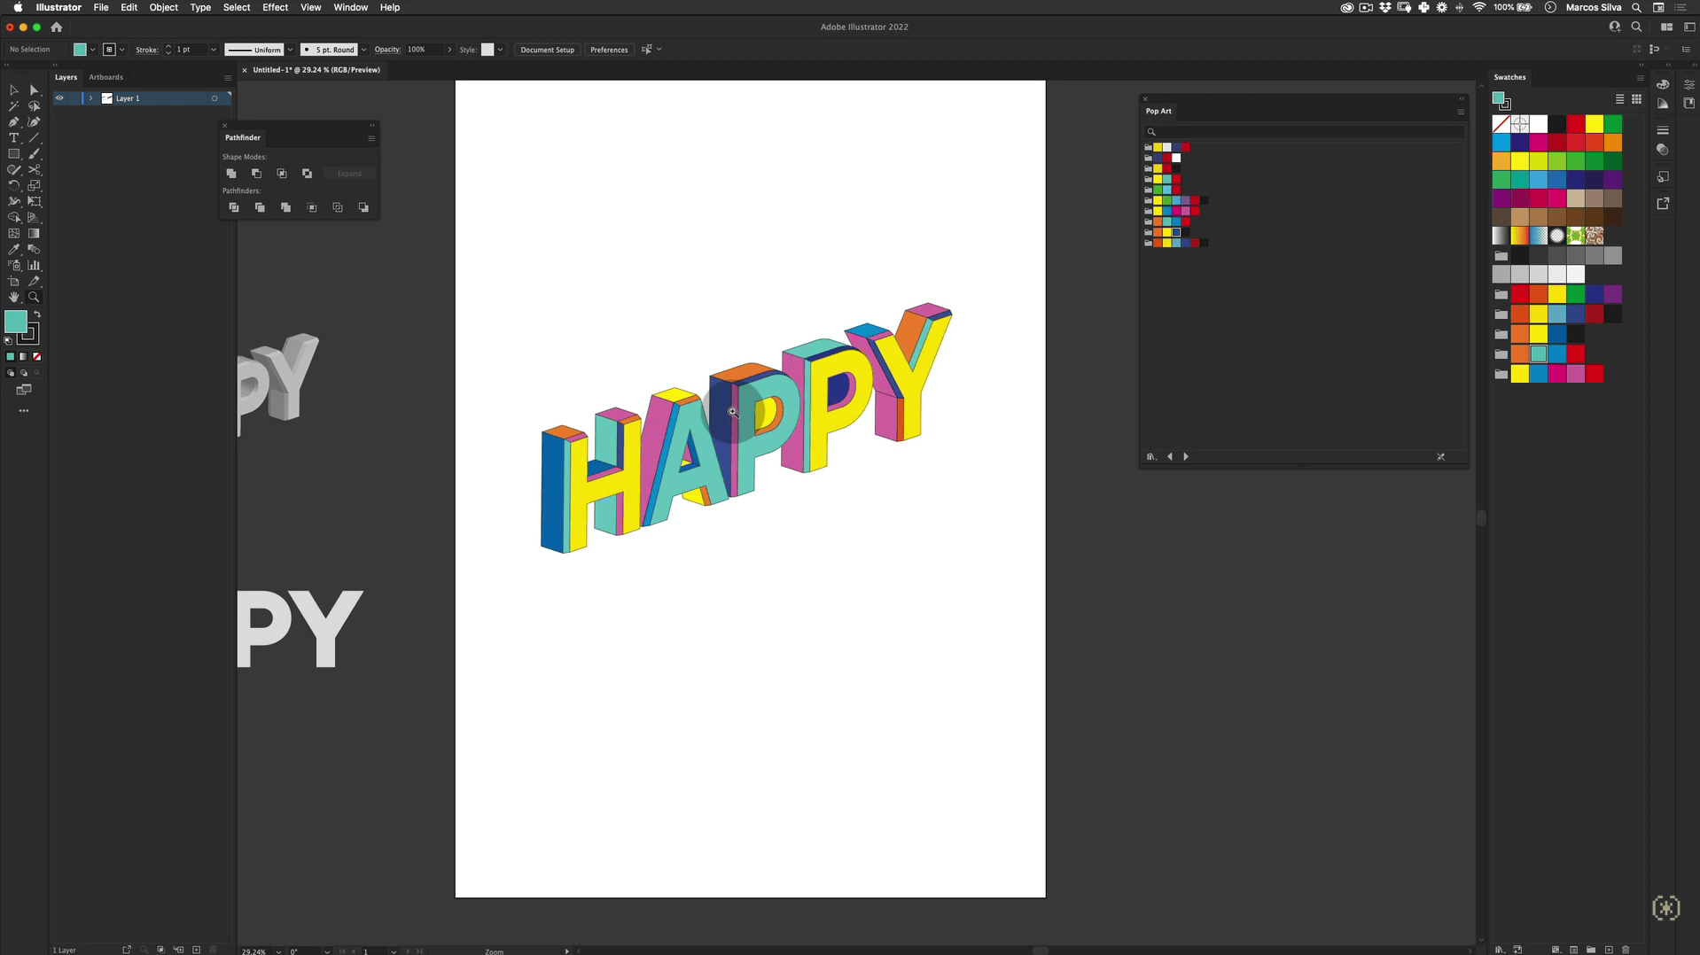
Task: Open the graphic Style dropdown
Action: tap(500, 50)
